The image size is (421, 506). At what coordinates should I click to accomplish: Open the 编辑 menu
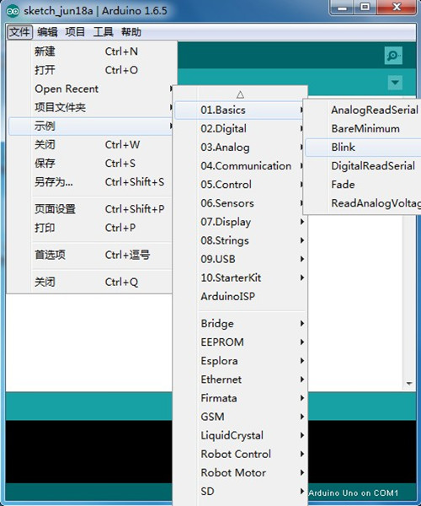[x=47, y=32]
